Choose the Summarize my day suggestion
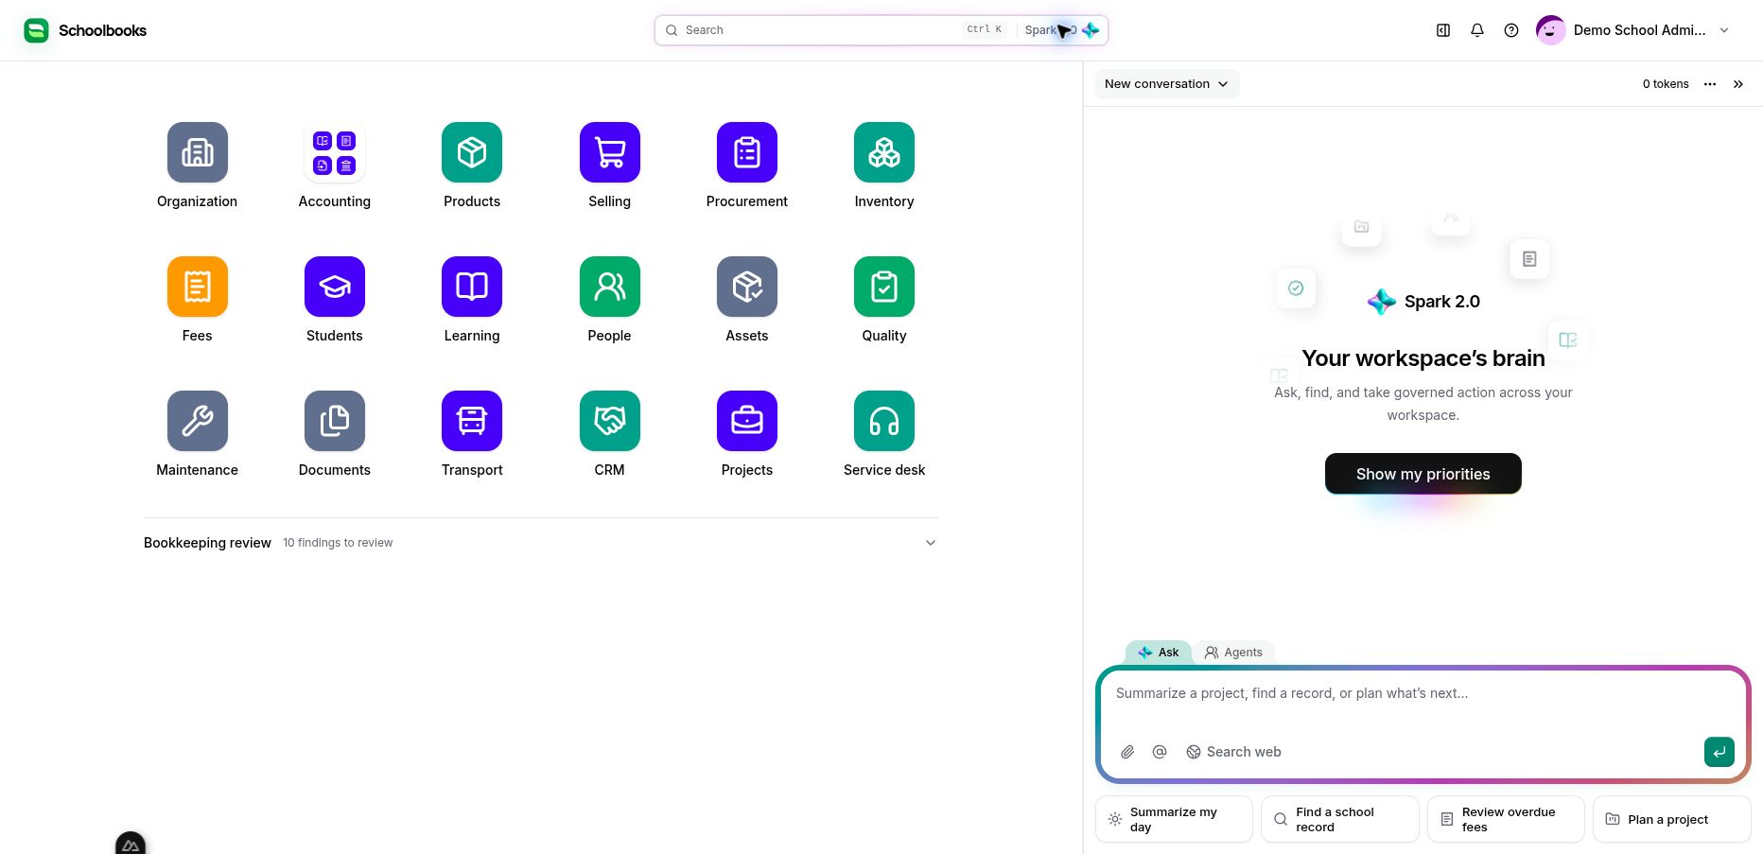 coord(1174,819)
